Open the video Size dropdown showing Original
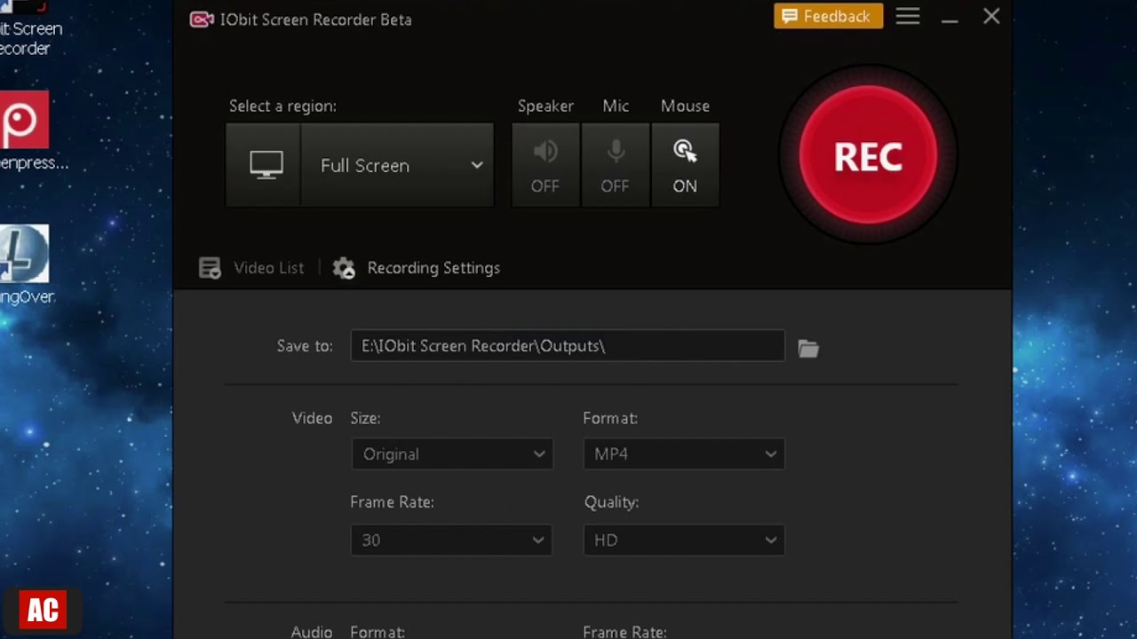Viewport: 1137px width, 639px height. pyautogui.click(x=452, y=454)
